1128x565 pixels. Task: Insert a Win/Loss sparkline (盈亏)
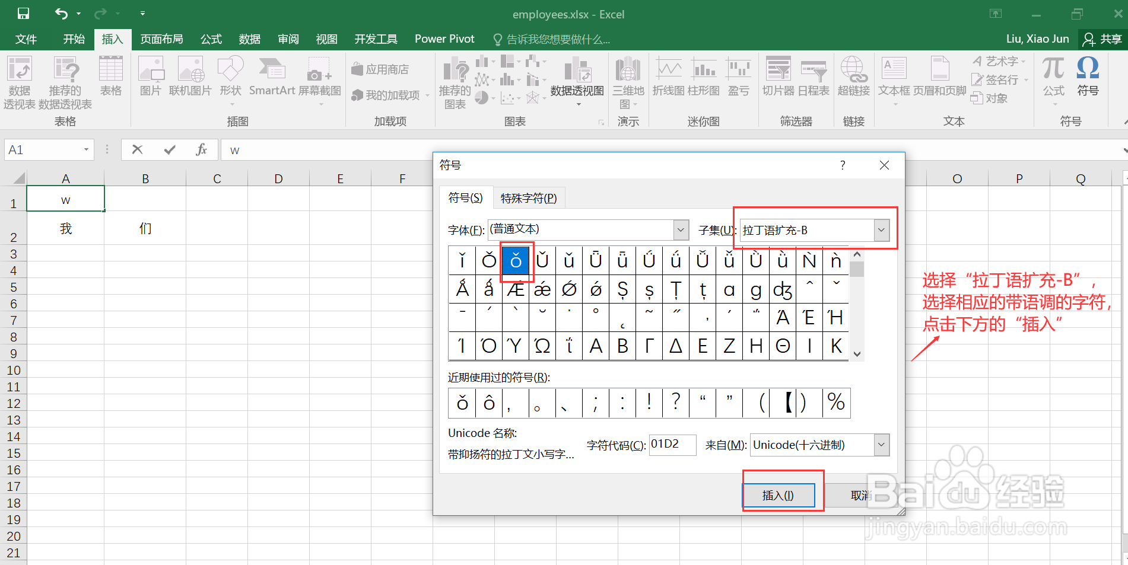click(x=739, y=76)
